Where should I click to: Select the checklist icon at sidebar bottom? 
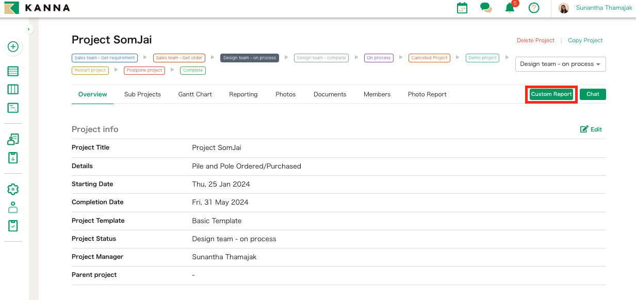tap(13, 225)
